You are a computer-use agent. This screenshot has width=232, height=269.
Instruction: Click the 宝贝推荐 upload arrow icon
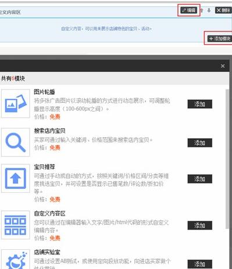coord(16,178)
